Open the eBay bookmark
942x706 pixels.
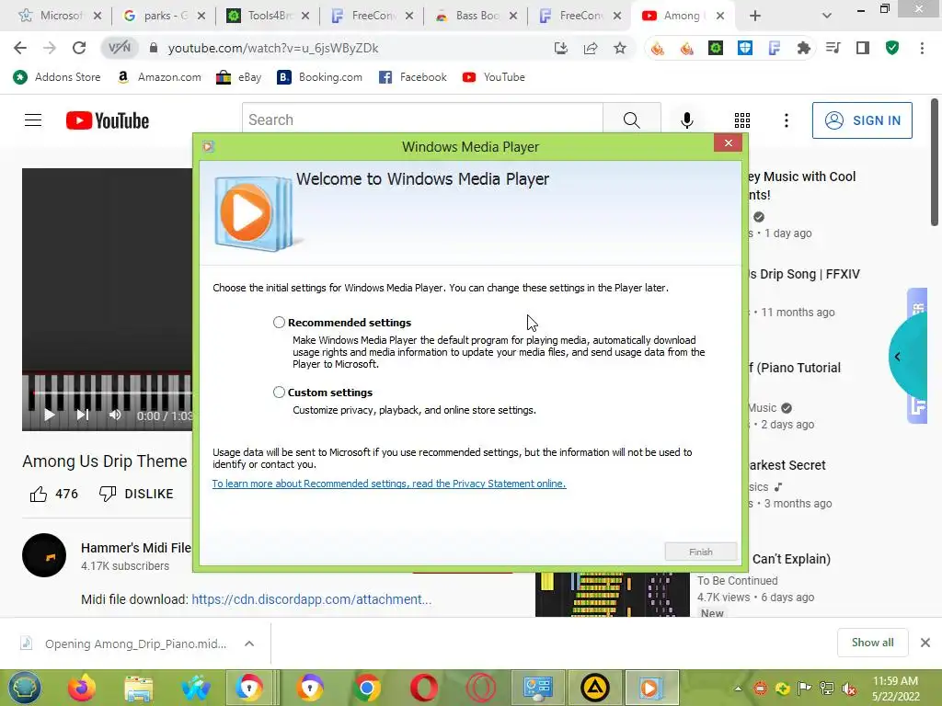[238, 77]
